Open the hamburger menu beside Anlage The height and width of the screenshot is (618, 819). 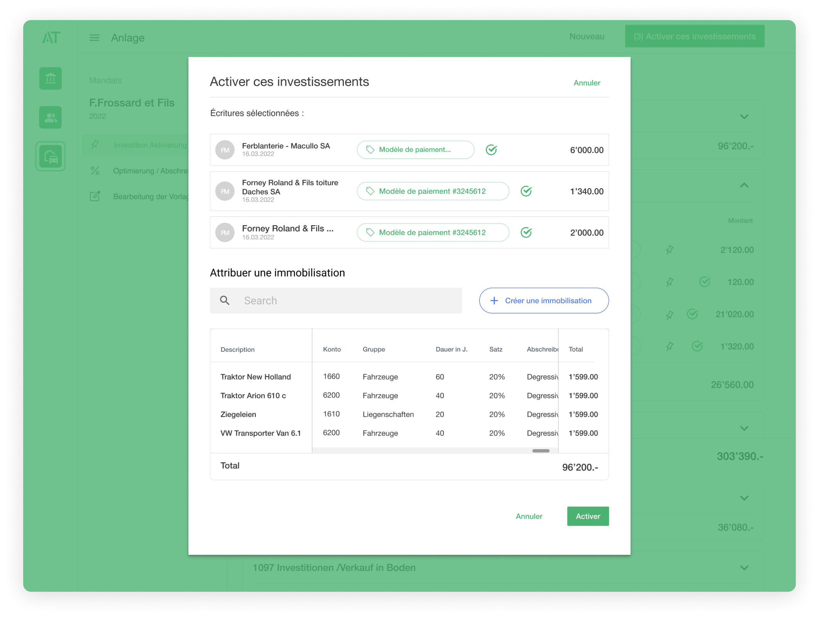click(x=94, y=38)
